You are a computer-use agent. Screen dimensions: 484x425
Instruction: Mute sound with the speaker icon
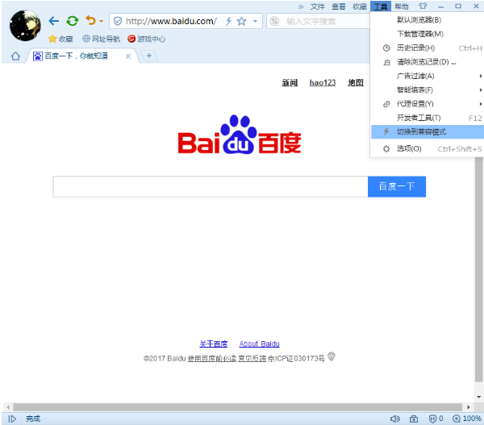point(394,419)
